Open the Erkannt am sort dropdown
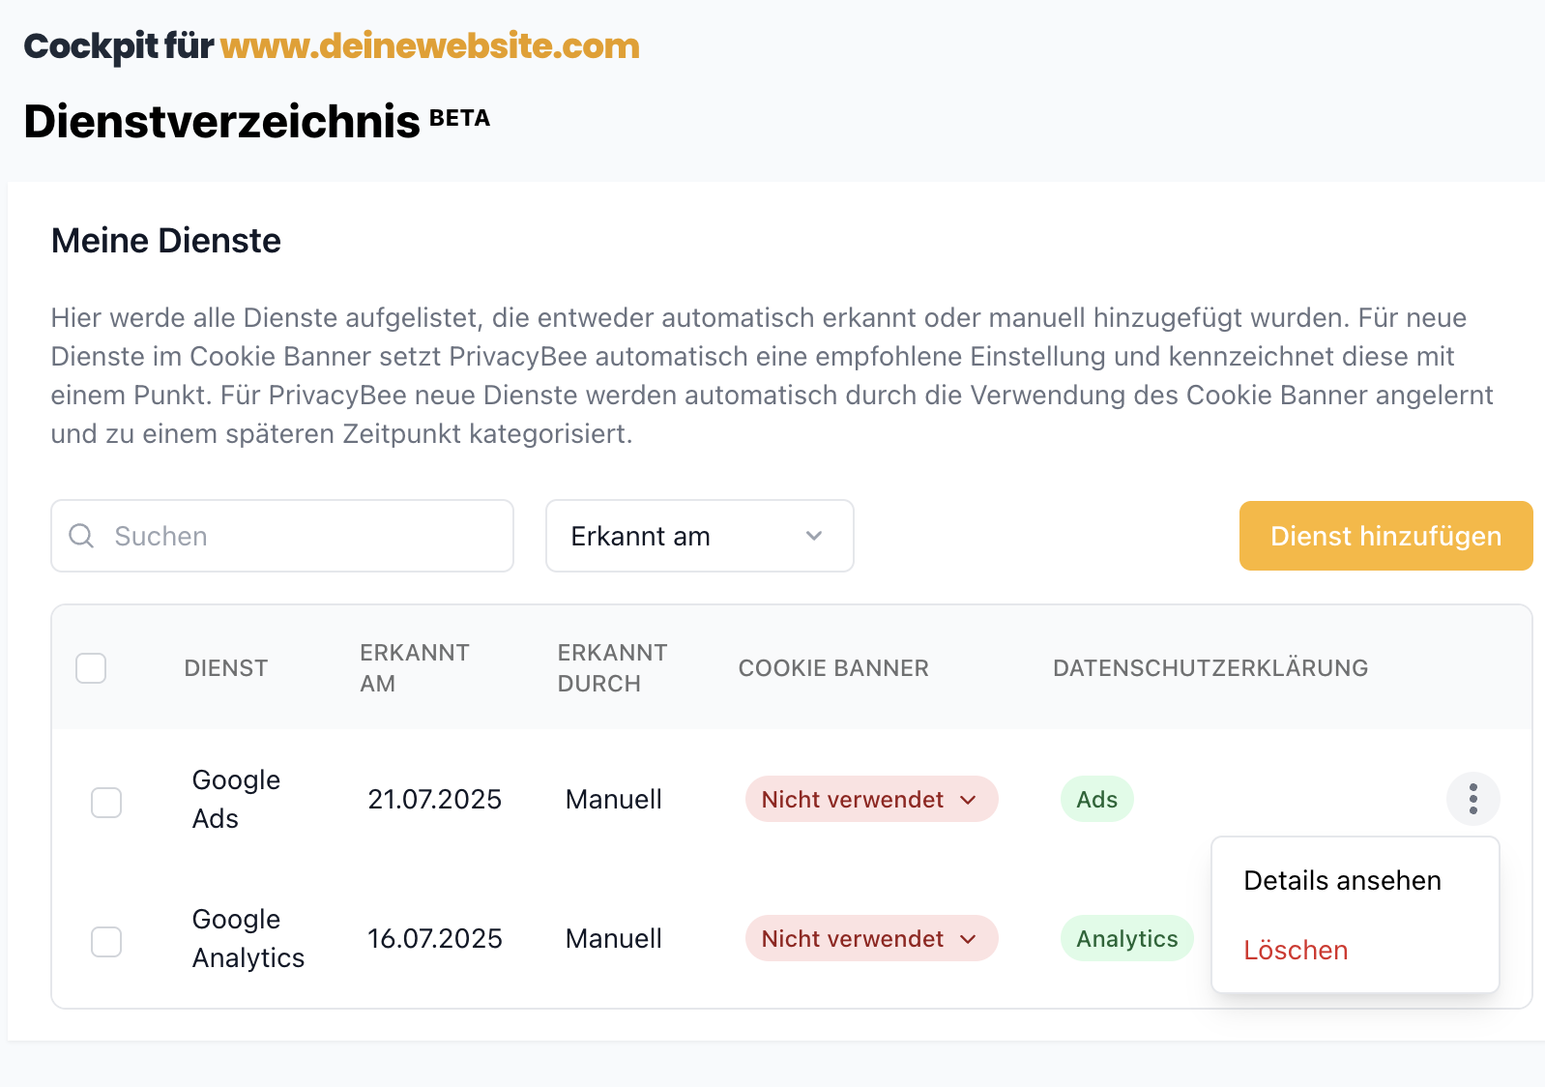Screen dimensions: 1545x1087 (x=699, y=536)
